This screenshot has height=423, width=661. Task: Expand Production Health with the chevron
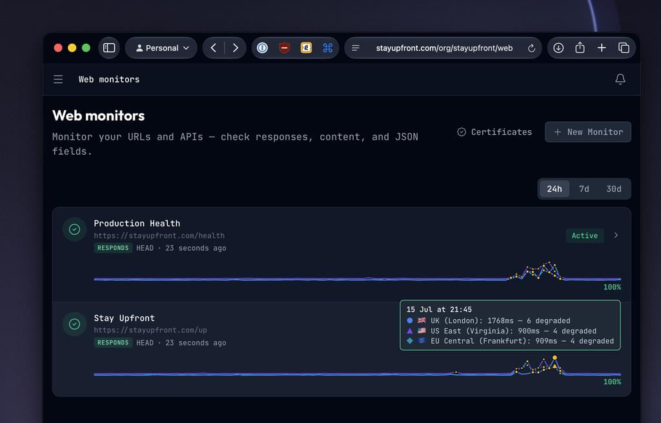coord(616,235)
